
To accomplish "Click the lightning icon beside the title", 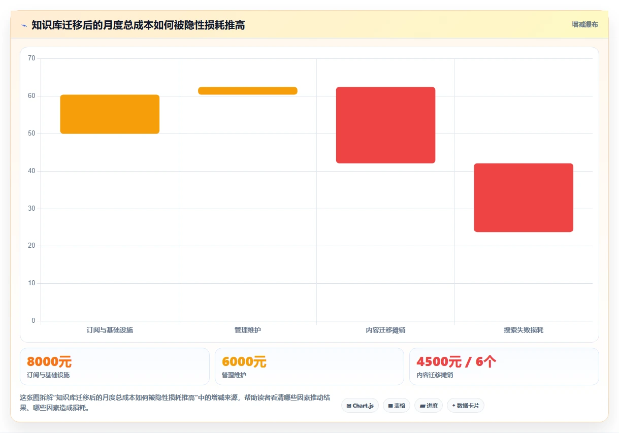I will pos(24,25).
